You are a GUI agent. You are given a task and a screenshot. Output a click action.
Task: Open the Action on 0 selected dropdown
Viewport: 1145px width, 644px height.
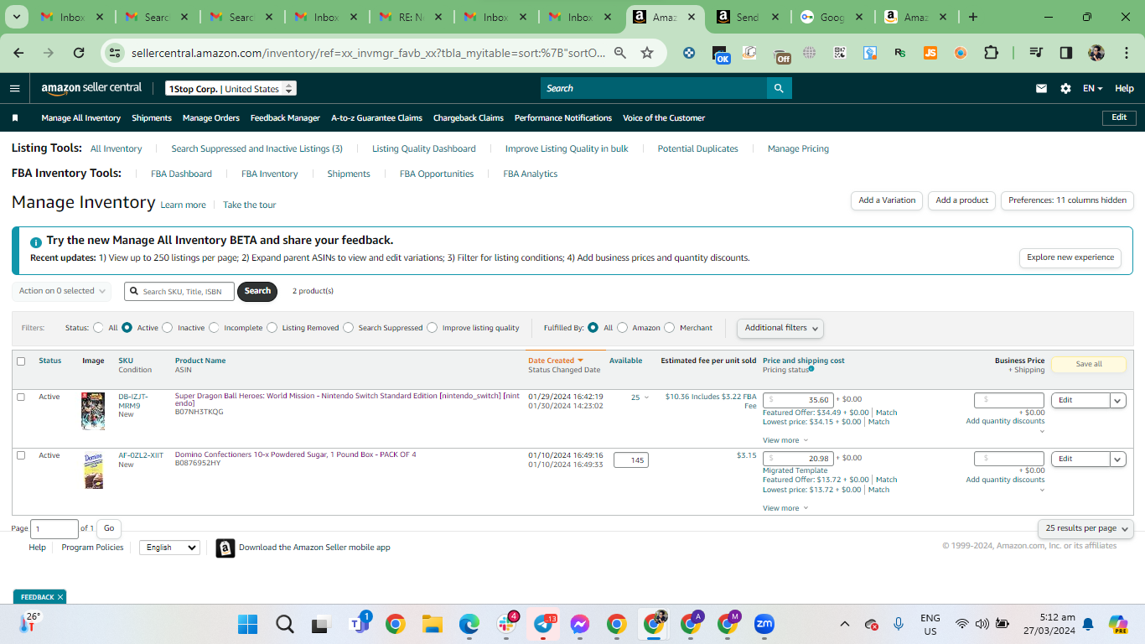pyautogui.click(x=61, y=291)
